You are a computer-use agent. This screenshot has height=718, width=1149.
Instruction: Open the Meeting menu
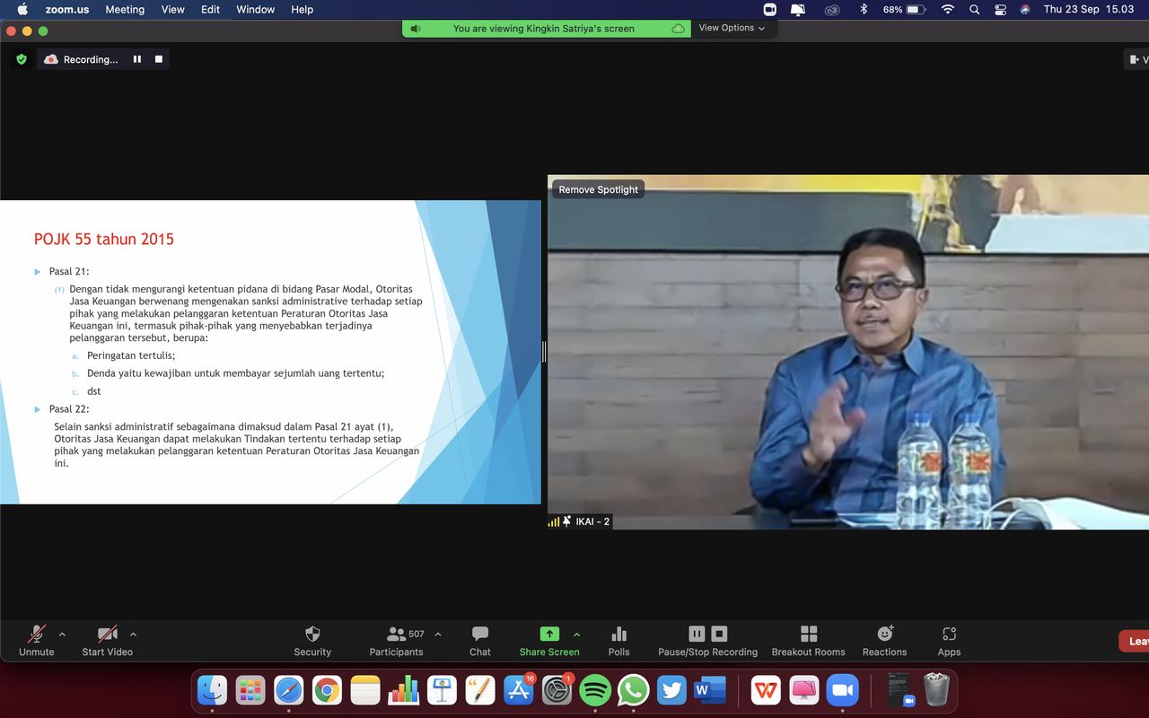tap(125, 9)
